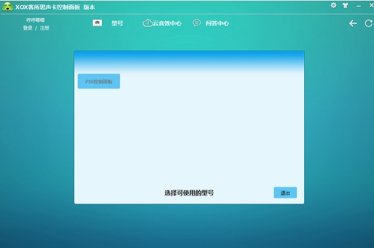Close the control panel window
This screenshot has height=248, width=374.
pyautogui.click(x=371, y=6)
